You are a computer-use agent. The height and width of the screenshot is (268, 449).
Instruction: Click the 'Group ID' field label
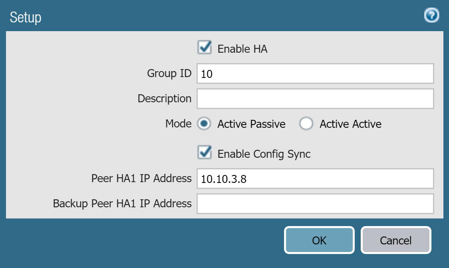click(x=169, y=73)
